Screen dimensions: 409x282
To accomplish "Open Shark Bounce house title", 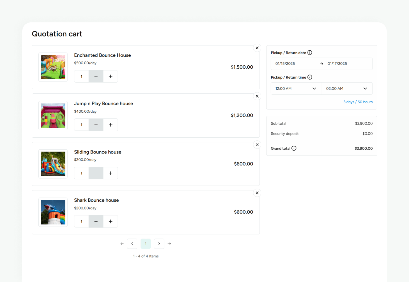I will [x=96, y=200].
